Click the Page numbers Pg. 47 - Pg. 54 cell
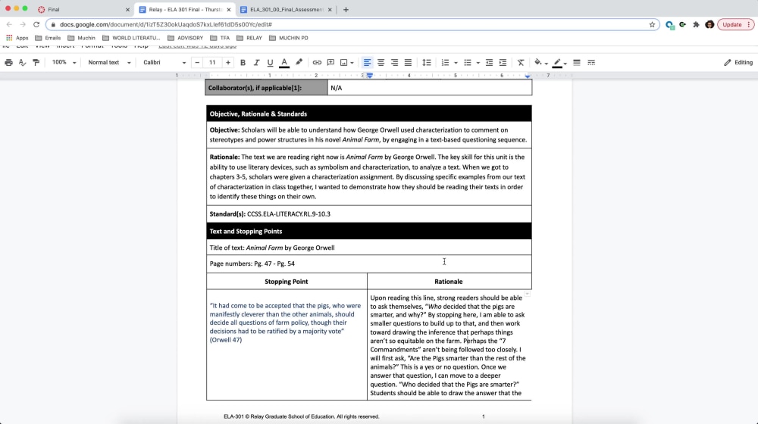The image size is (758, 424). point(369,263)
